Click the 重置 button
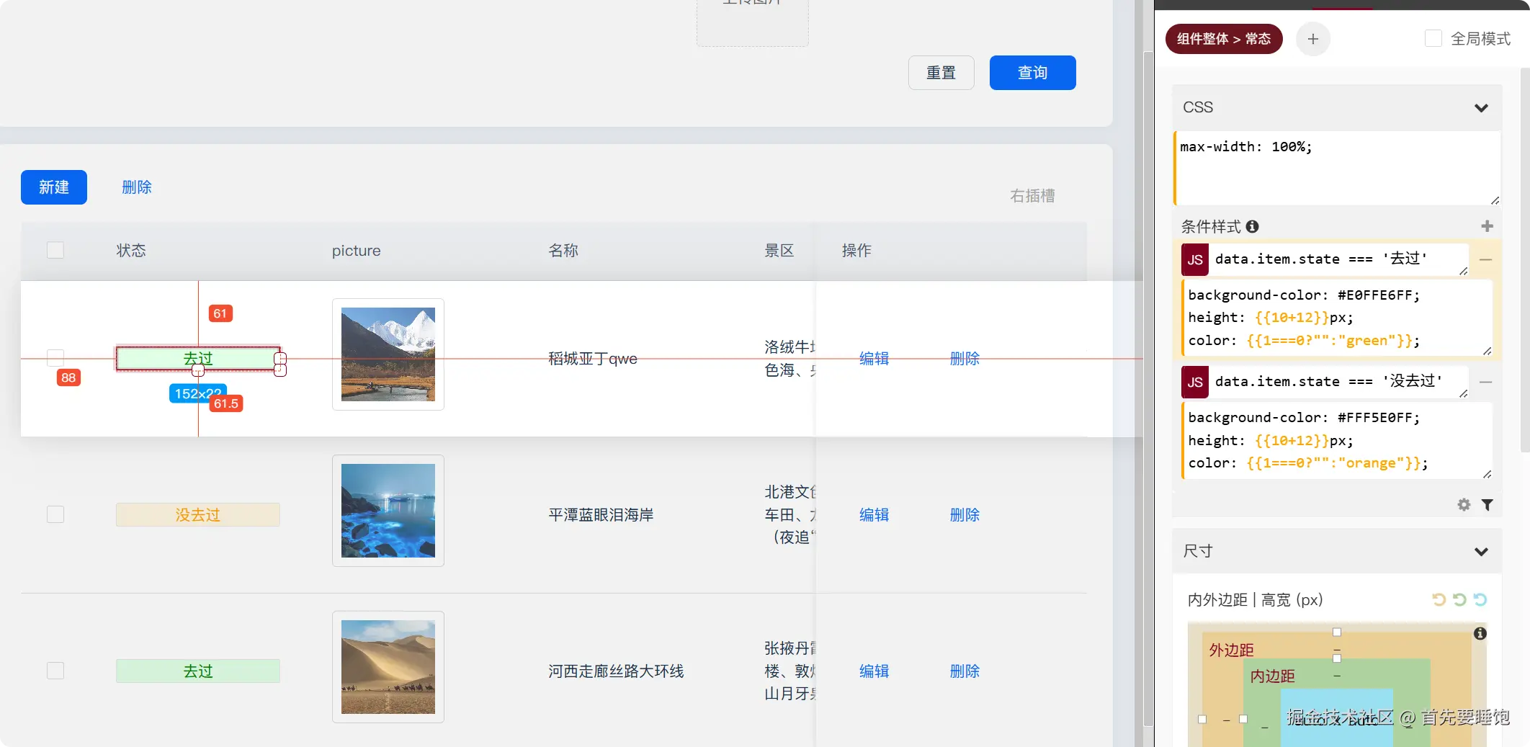The width and height of the screenshot is (1530, 747). pyautogui.click(x=941, y=73)
